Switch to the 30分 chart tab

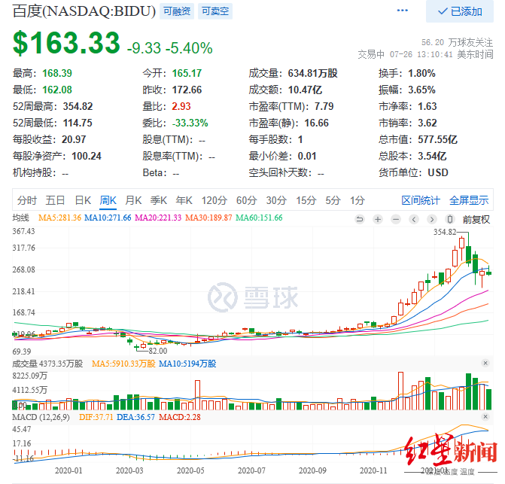point(276,200)
